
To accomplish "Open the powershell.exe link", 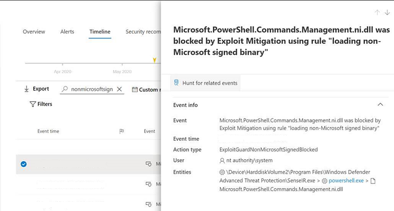I will [346, 180].
